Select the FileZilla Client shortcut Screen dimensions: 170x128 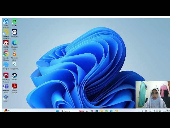coord(6,45)
